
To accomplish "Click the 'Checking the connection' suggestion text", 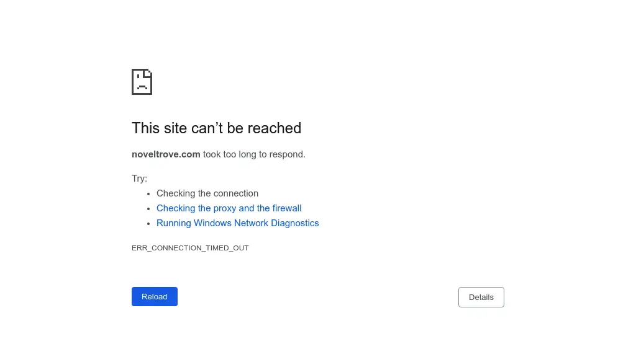I will [x=207, y=193].
